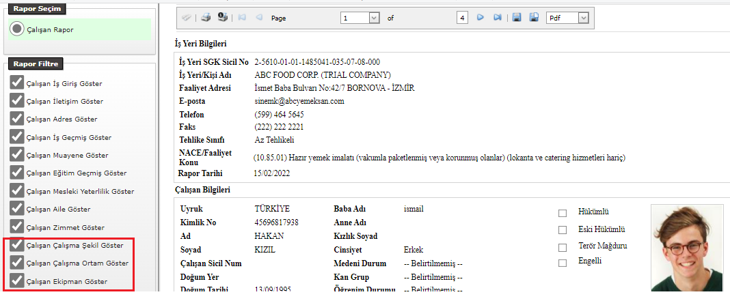Toggle Çalışan Muayene Göster checkbox
Viewport: 730px width, 301px height.
(x=16, y=155)
